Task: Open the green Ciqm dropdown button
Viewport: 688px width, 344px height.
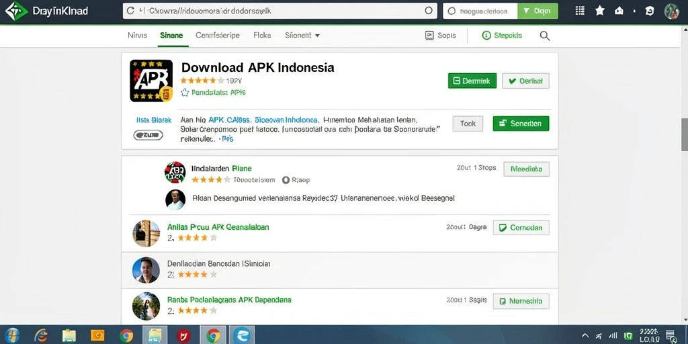Action: click(x=538, y=11)
